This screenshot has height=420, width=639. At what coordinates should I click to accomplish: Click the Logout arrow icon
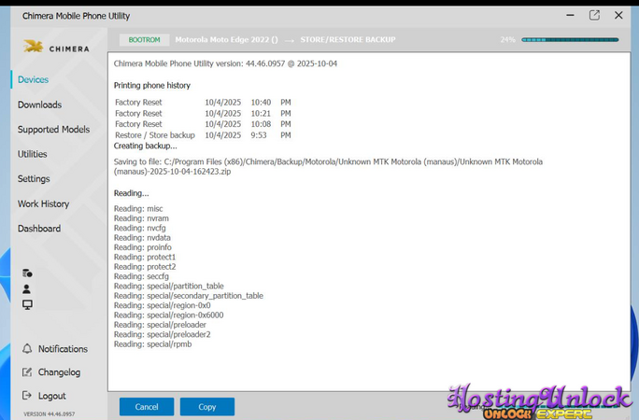tap(27, 397)
